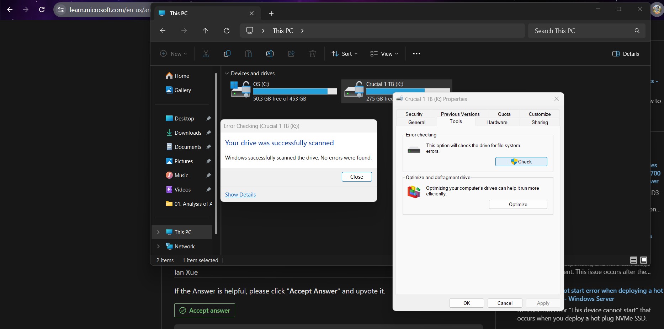Click the Check button for error checking
The height and width of the screenshot is (329, 664).
click(x=521, y=162)
